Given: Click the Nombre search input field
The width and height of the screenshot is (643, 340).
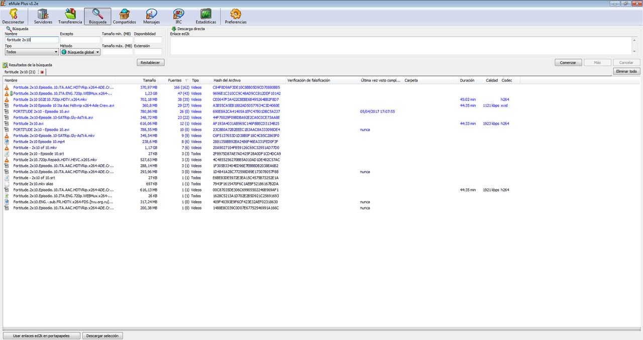Looking at the screenshot, I should (32, 39).
